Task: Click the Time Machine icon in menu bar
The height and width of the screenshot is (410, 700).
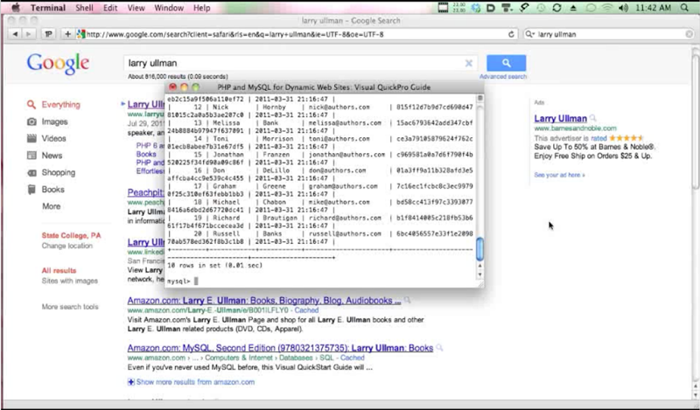Action: coord(541,8)
